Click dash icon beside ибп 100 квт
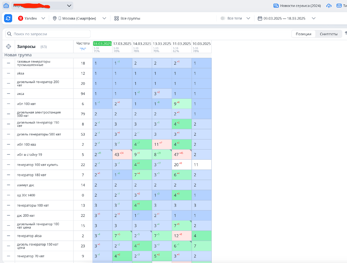This screenshot has width=347, height=263. click(8, 104)
